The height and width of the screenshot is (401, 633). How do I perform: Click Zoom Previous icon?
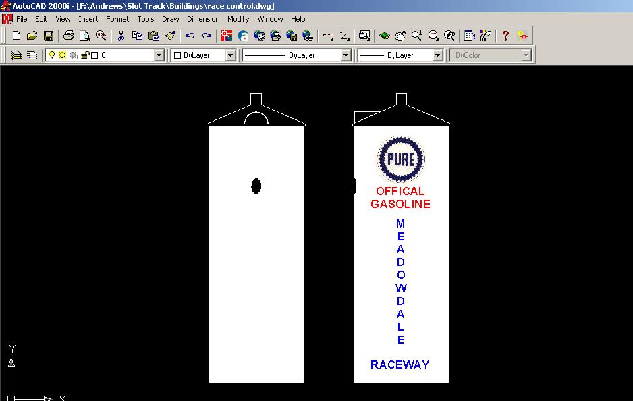pyautogui.click(x=449, y=36)
